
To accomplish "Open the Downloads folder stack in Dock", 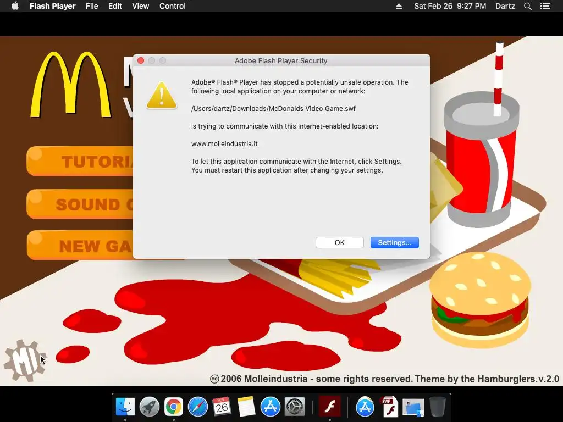I will (413, 408).
